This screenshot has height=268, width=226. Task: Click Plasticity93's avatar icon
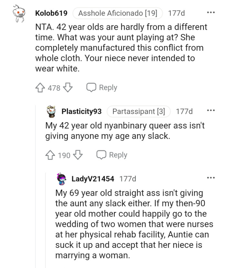pyautogui.click(x=50, y=111)
